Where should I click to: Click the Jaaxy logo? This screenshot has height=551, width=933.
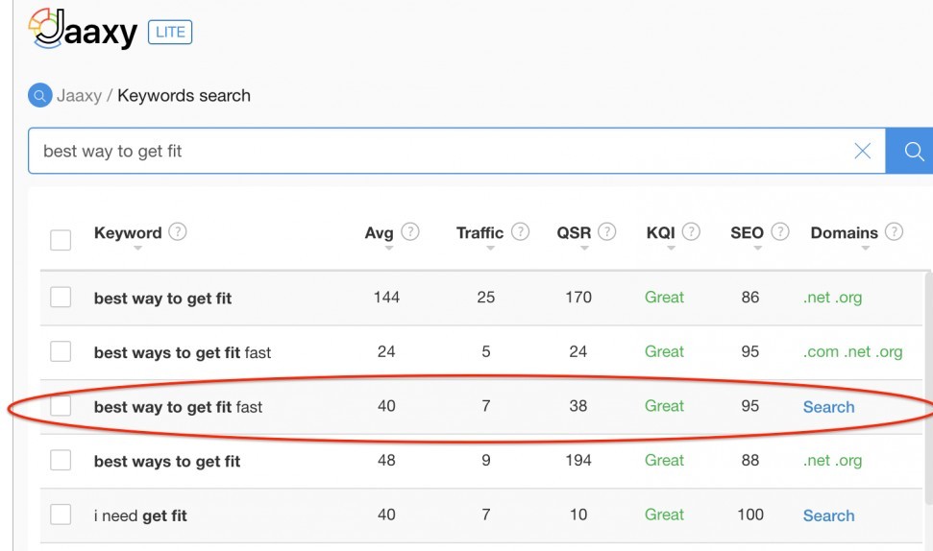[83, 29]
